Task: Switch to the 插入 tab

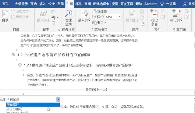Action: click(42, 4)
